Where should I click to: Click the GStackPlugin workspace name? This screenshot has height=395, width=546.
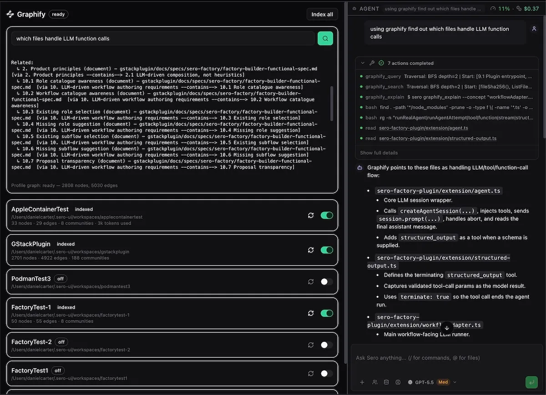[x=31, y=244]
